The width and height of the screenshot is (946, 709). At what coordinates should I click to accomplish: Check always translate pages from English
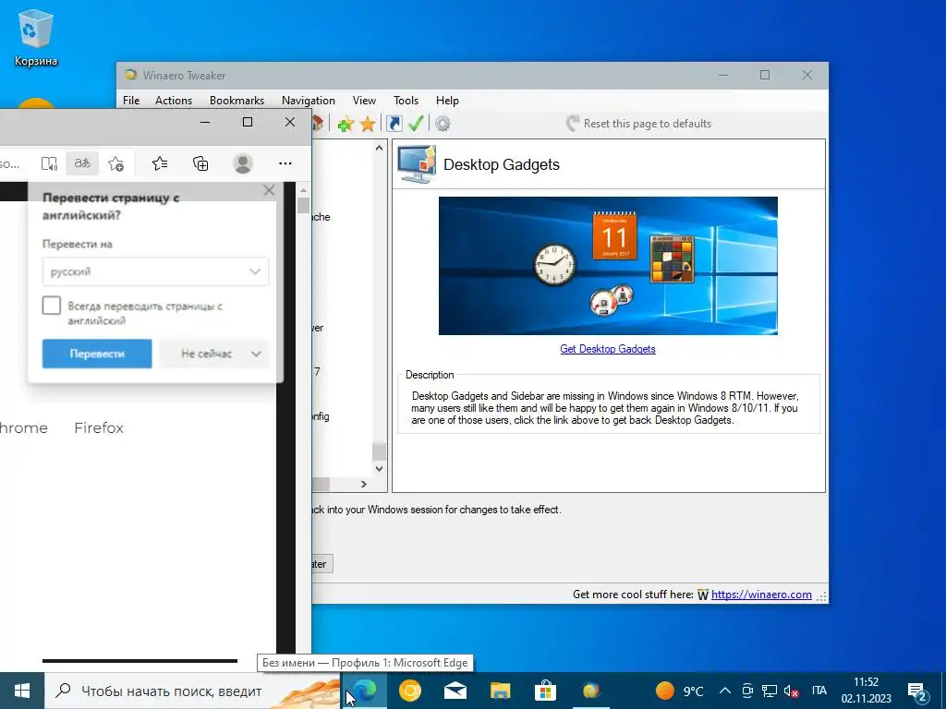point(52,306)
